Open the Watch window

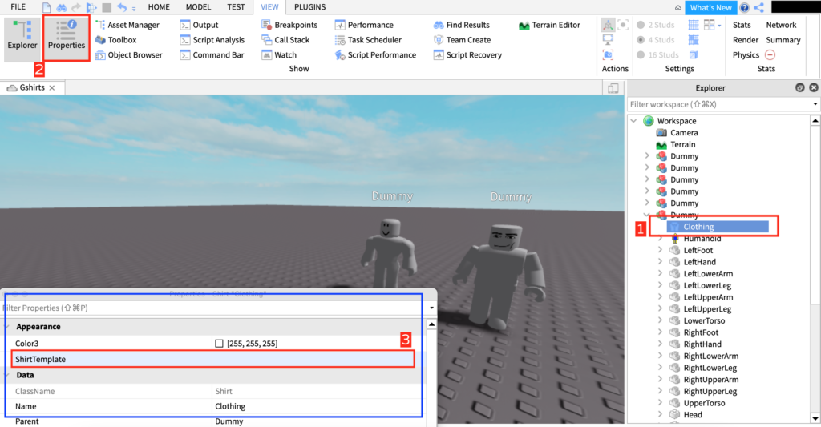pyautogui.click(x=279, y=55)
